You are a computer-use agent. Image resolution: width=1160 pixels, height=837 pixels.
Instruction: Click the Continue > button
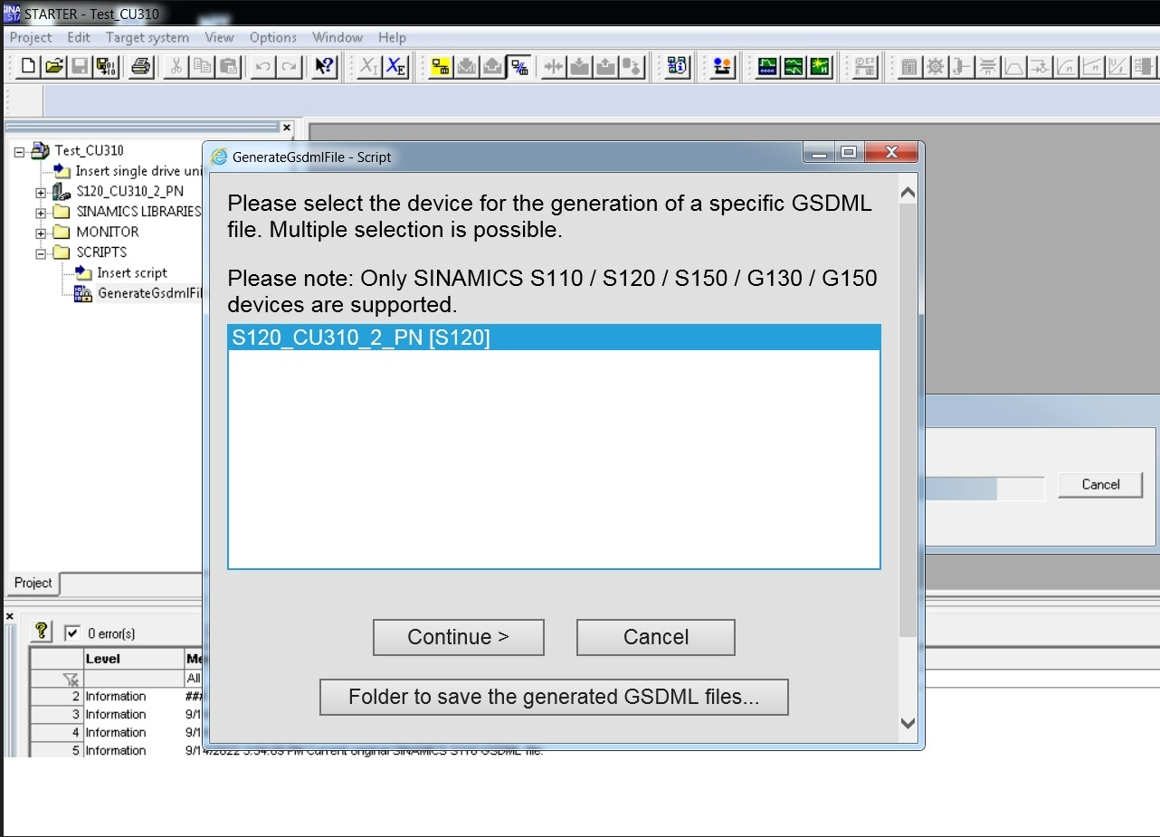coord(459,637)
